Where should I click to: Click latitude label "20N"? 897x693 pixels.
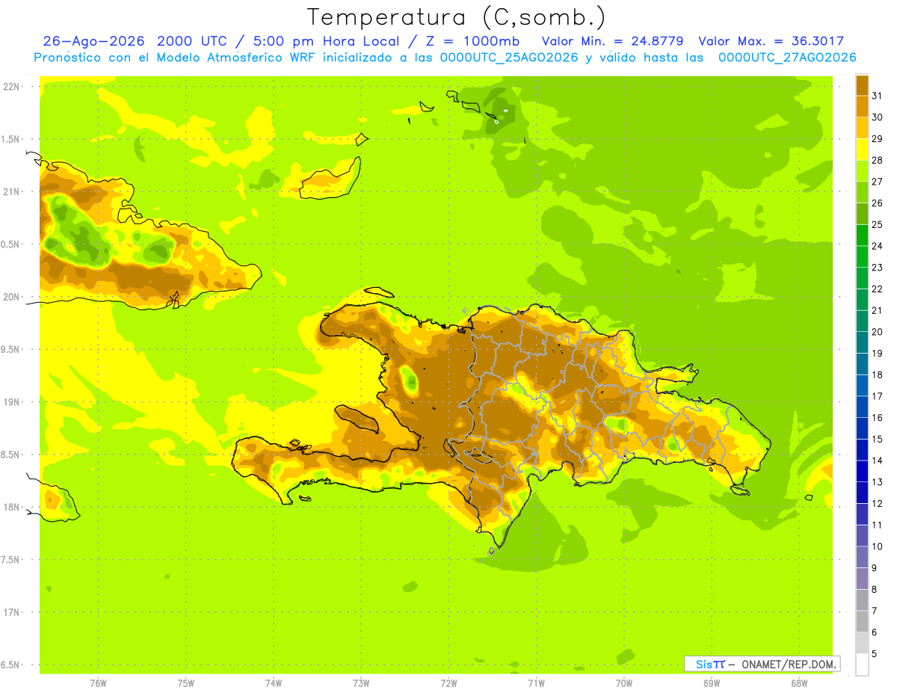[11, 297]
